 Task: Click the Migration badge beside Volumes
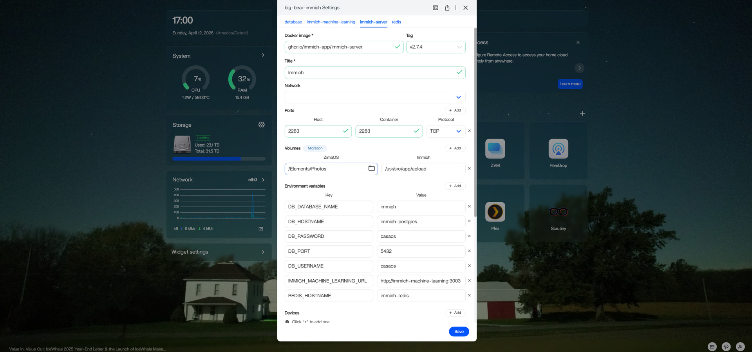315,148
